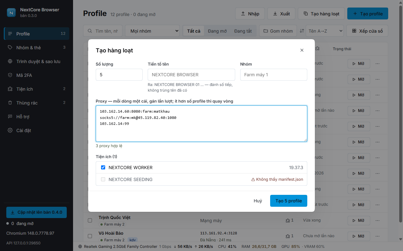Click the "kdv" tag on Võ Hoài Bảo's row

tap(133, 240)
